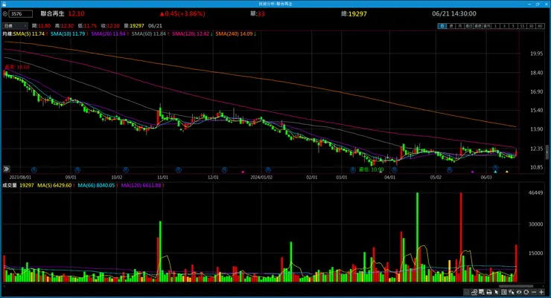Click the month marker near 05/02 date
The width and height of the screenshot is (551, 298).
[x=450, y=169]
